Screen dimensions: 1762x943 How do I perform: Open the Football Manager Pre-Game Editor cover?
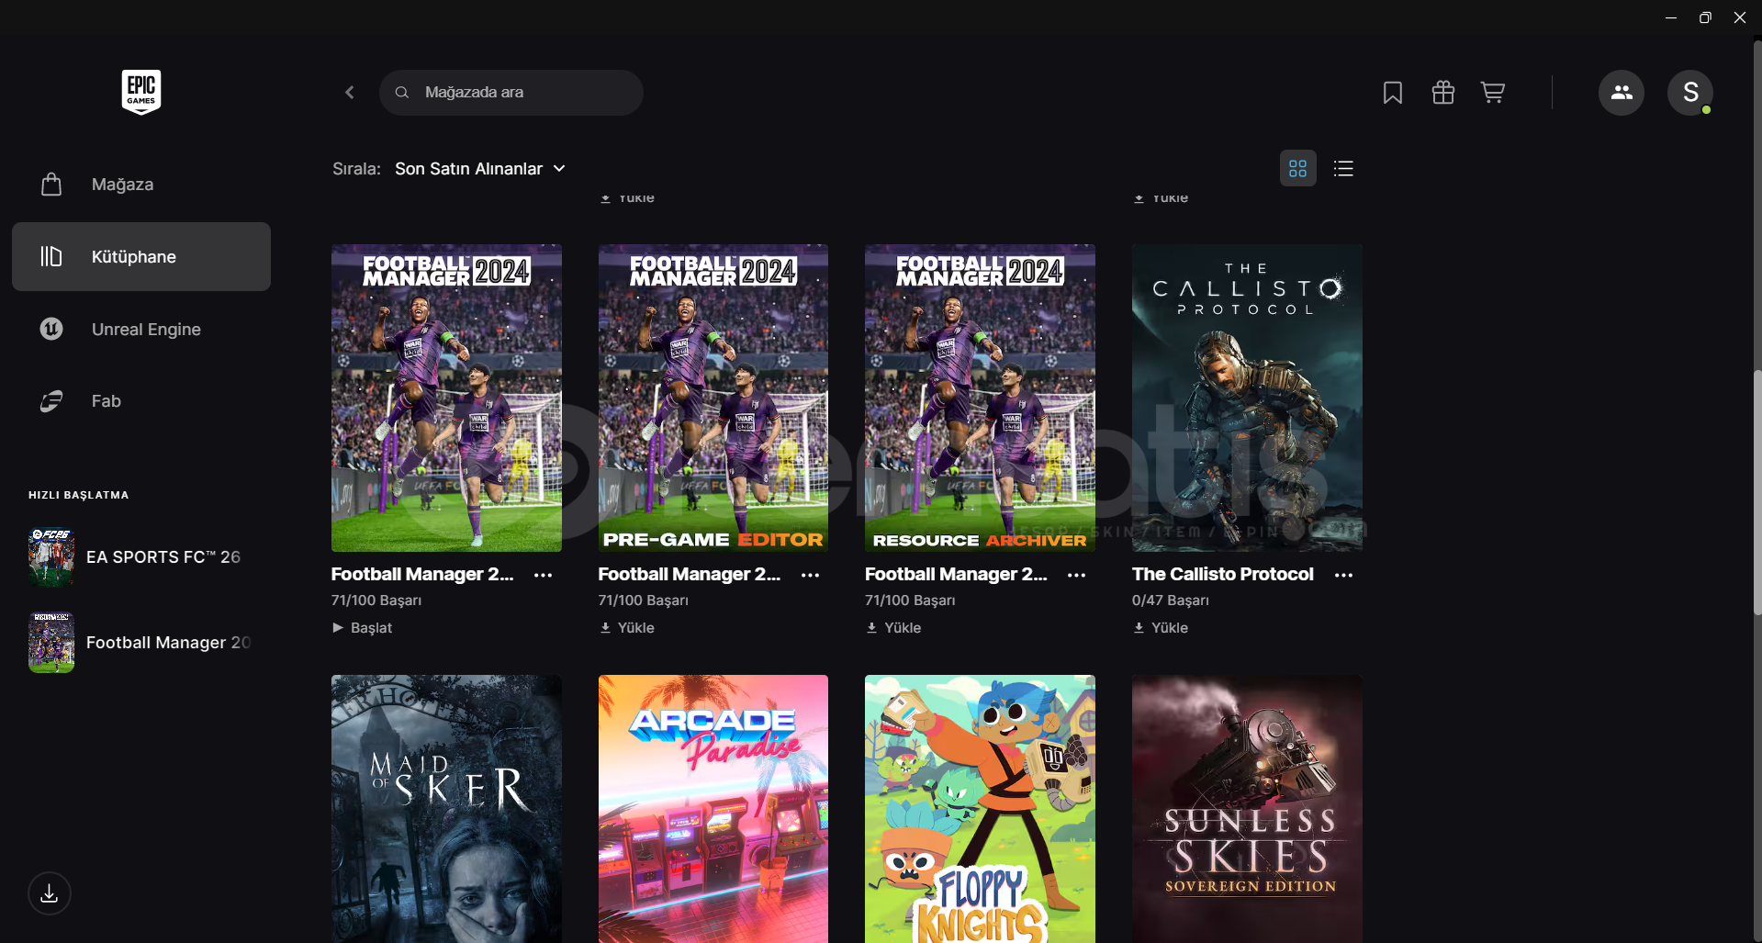[x=713, y=398]
